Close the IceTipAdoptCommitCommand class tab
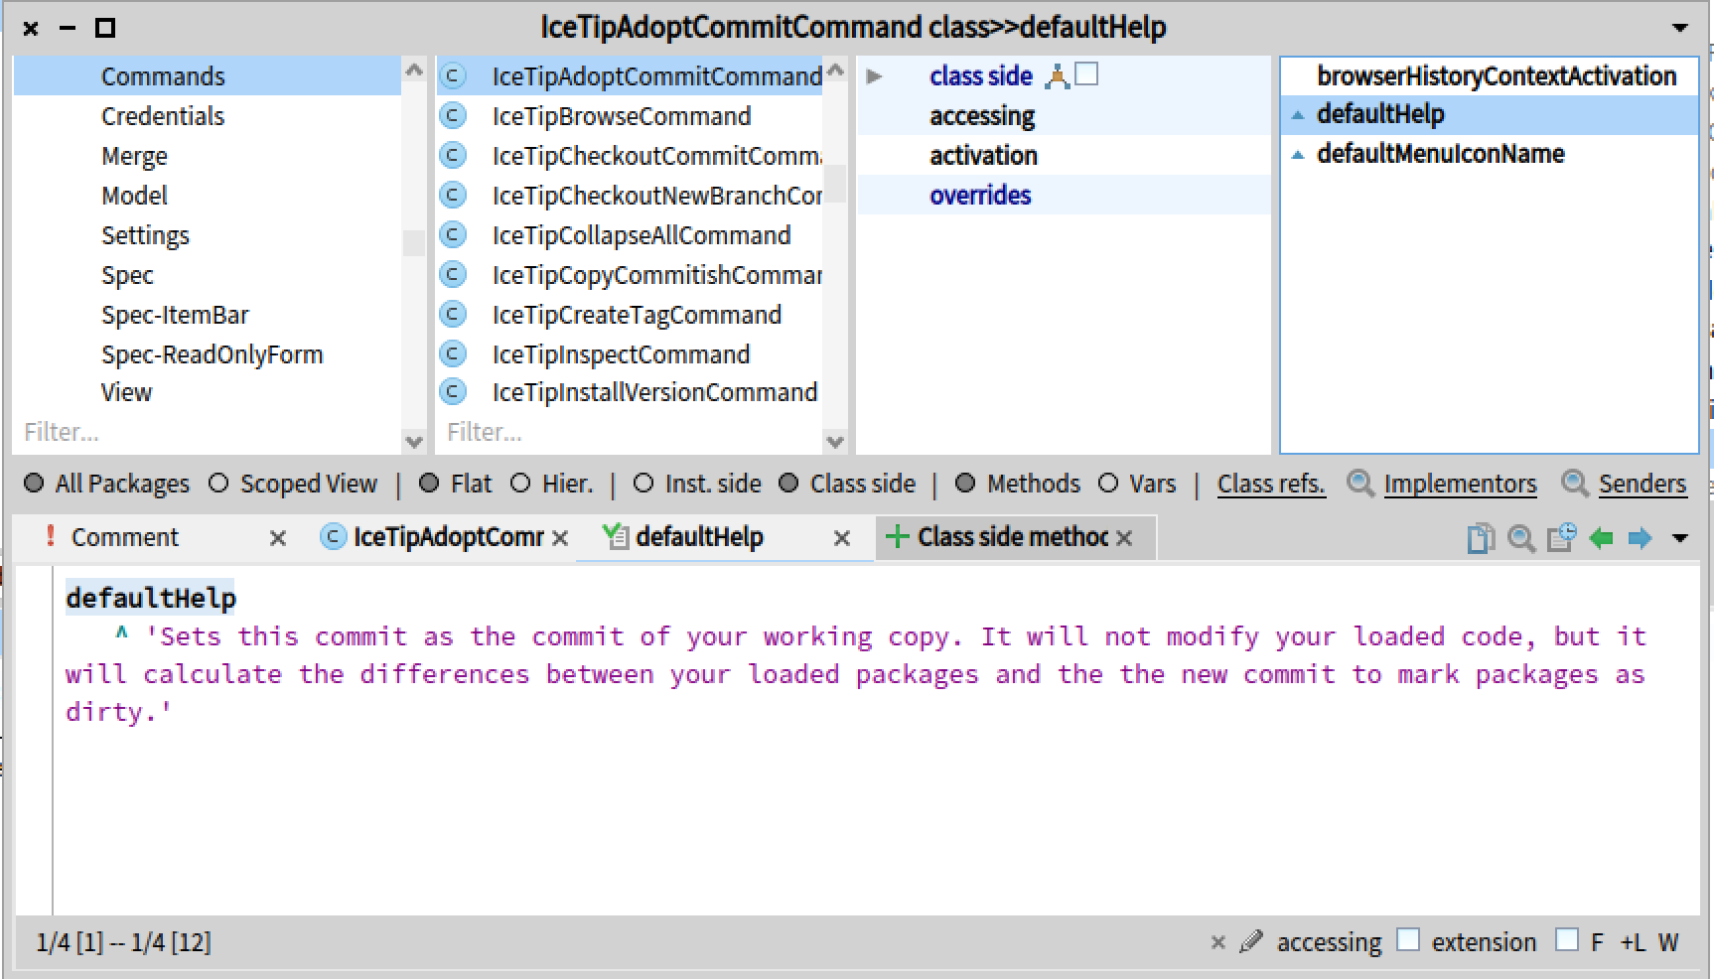This screenshot has height=979, width=1714. point(560,538)
